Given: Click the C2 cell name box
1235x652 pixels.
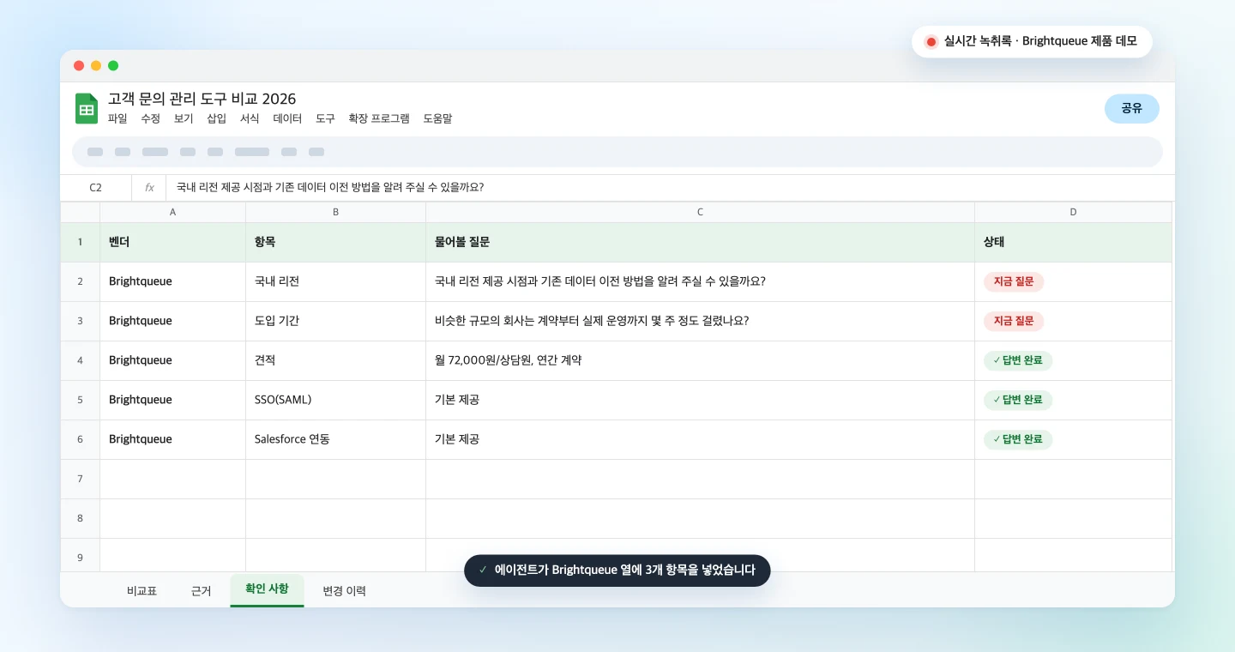Looking at the screenshot, I should (x=95, y=187).
